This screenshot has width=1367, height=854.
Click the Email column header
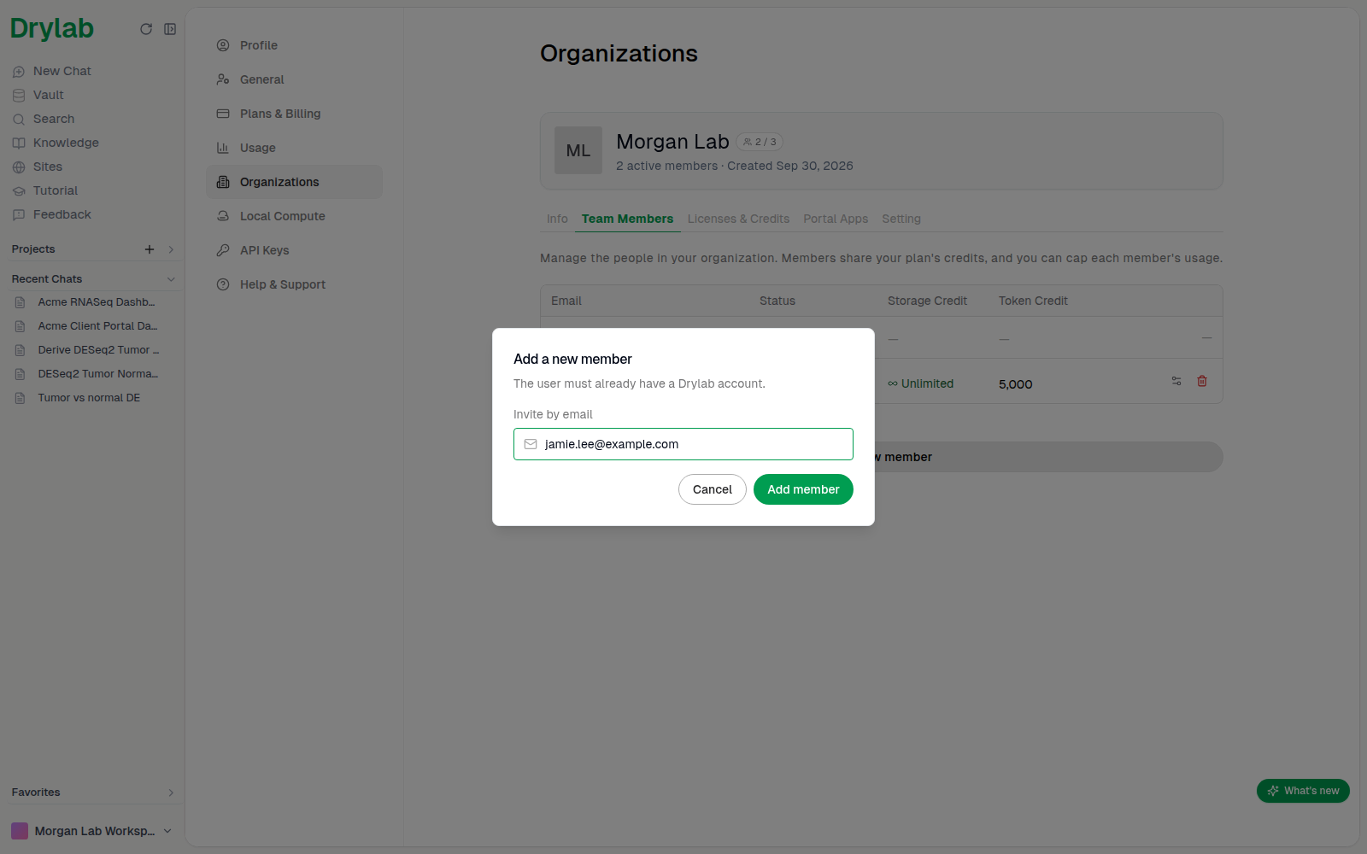(x=566, y=301)
